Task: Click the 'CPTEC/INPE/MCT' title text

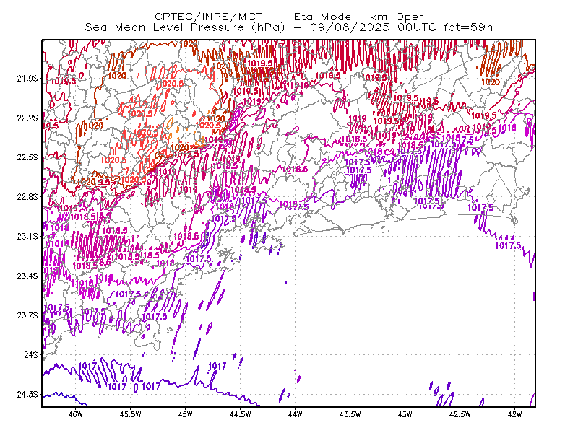Action: coord(208,17)
